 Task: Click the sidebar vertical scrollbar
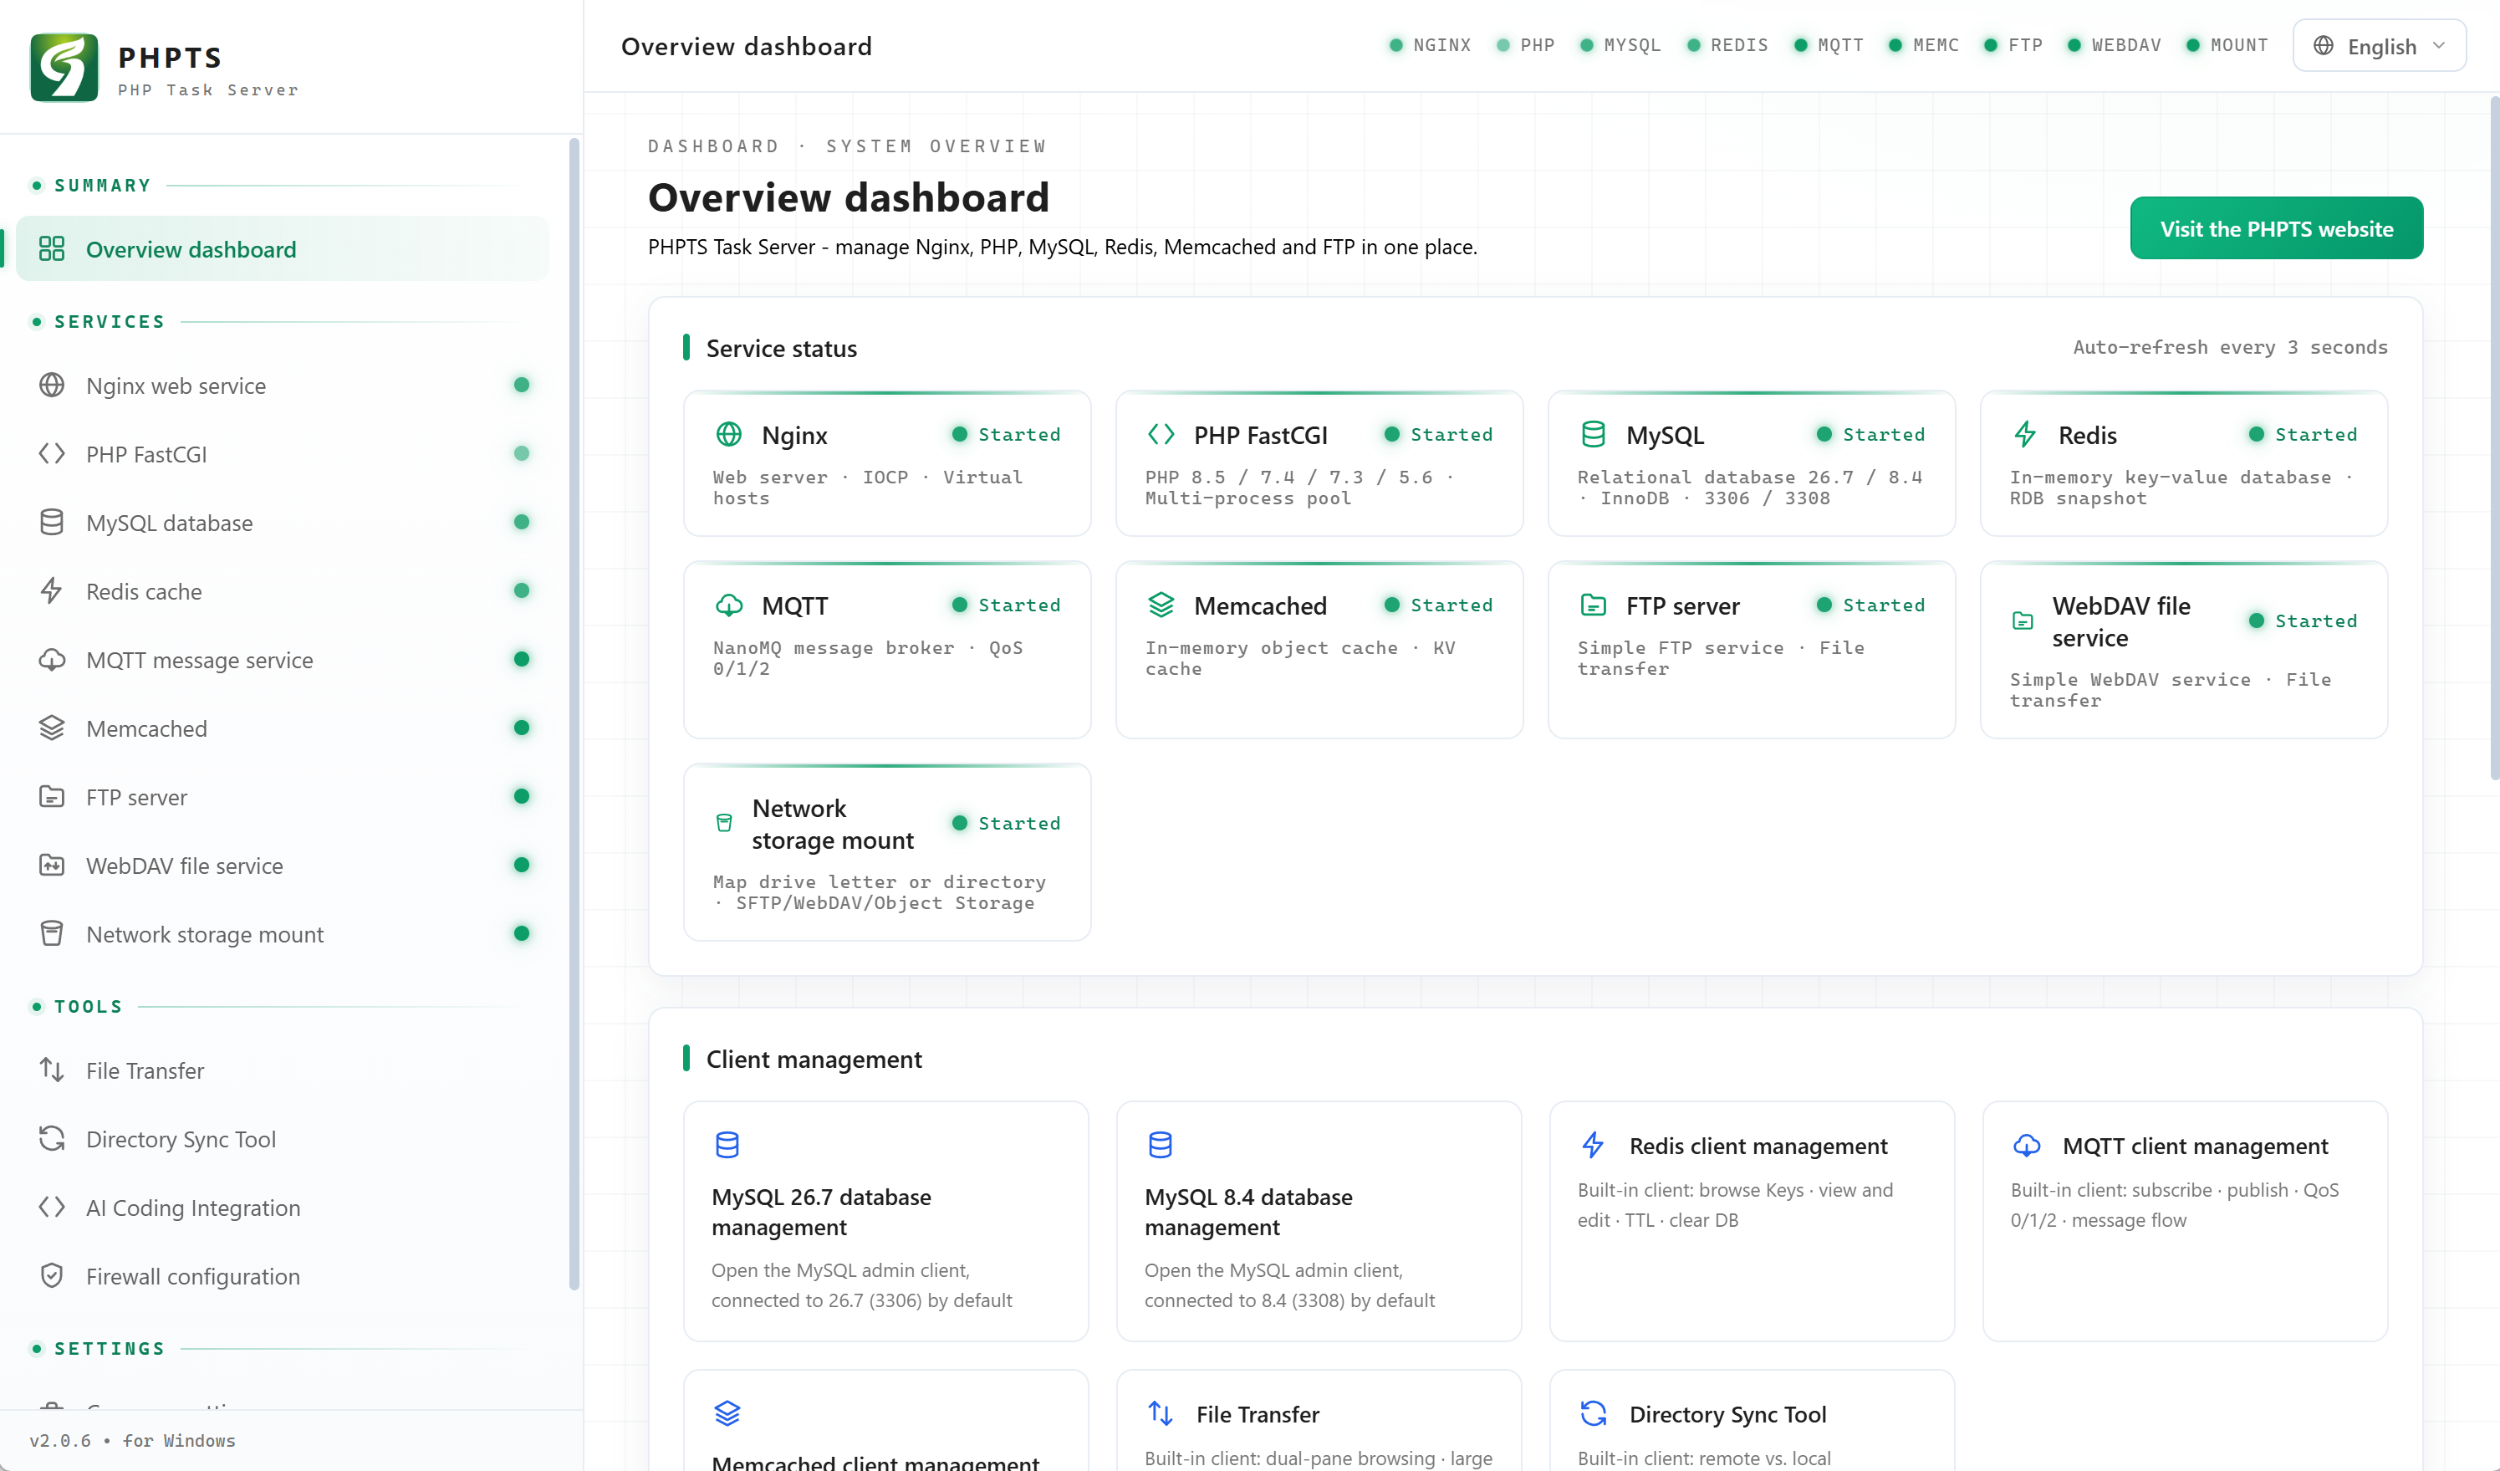574,714
